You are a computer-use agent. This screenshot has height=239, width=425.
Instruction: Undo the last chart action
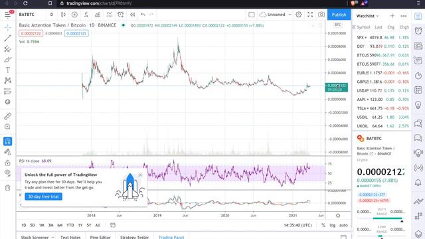pyautogui.click(x=143, y=15)
